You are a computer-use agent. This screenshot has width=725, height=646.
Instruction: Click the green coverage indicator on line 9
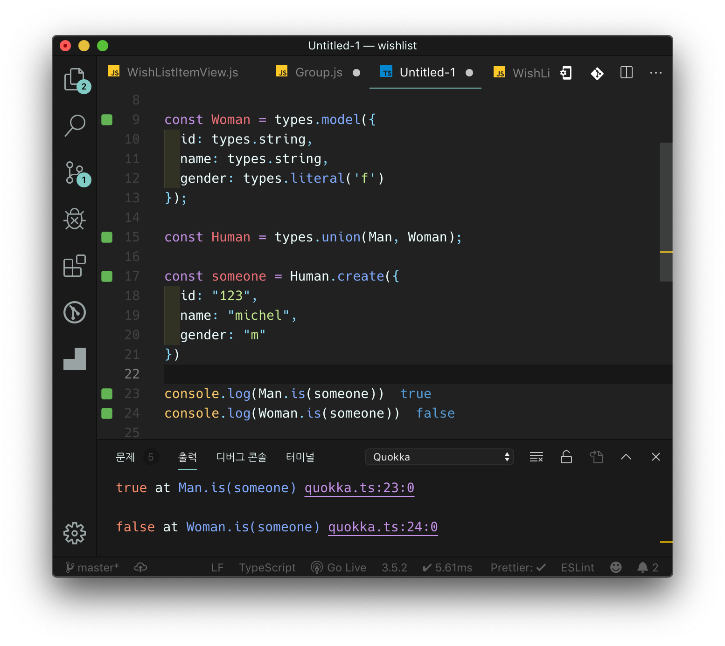tap(107, 120)
